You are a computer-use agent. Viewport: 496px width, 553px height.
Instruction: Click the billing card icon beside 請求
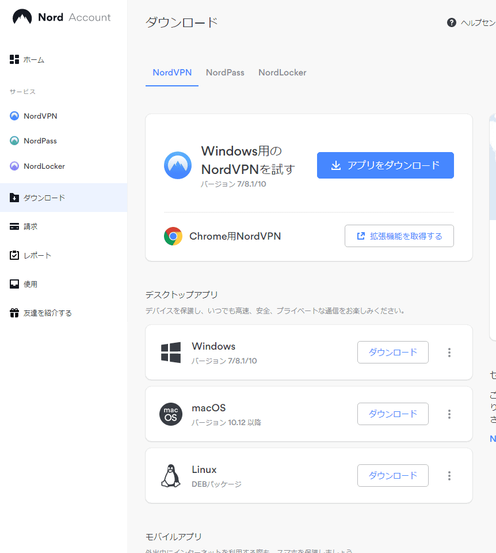[14, 226]
